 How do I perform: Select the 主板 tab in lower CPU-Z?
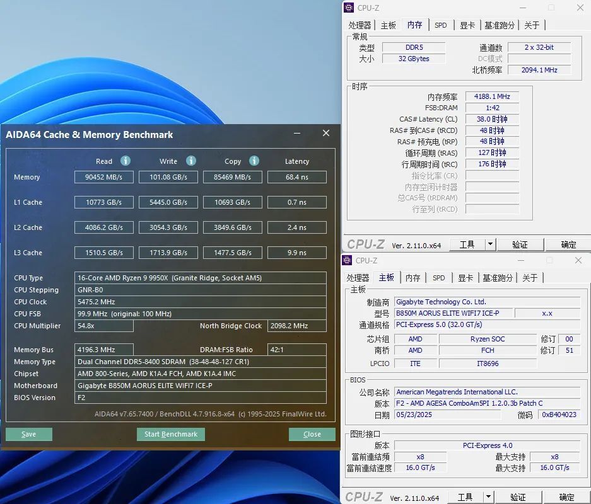coord(387,277)
